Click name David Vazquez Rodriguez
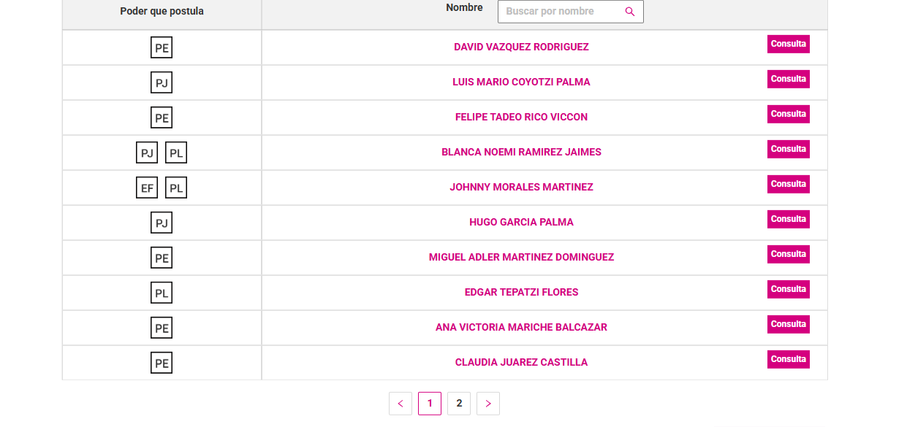The height and width of the screenshot is (427, 907). click(x=521, y=47)
